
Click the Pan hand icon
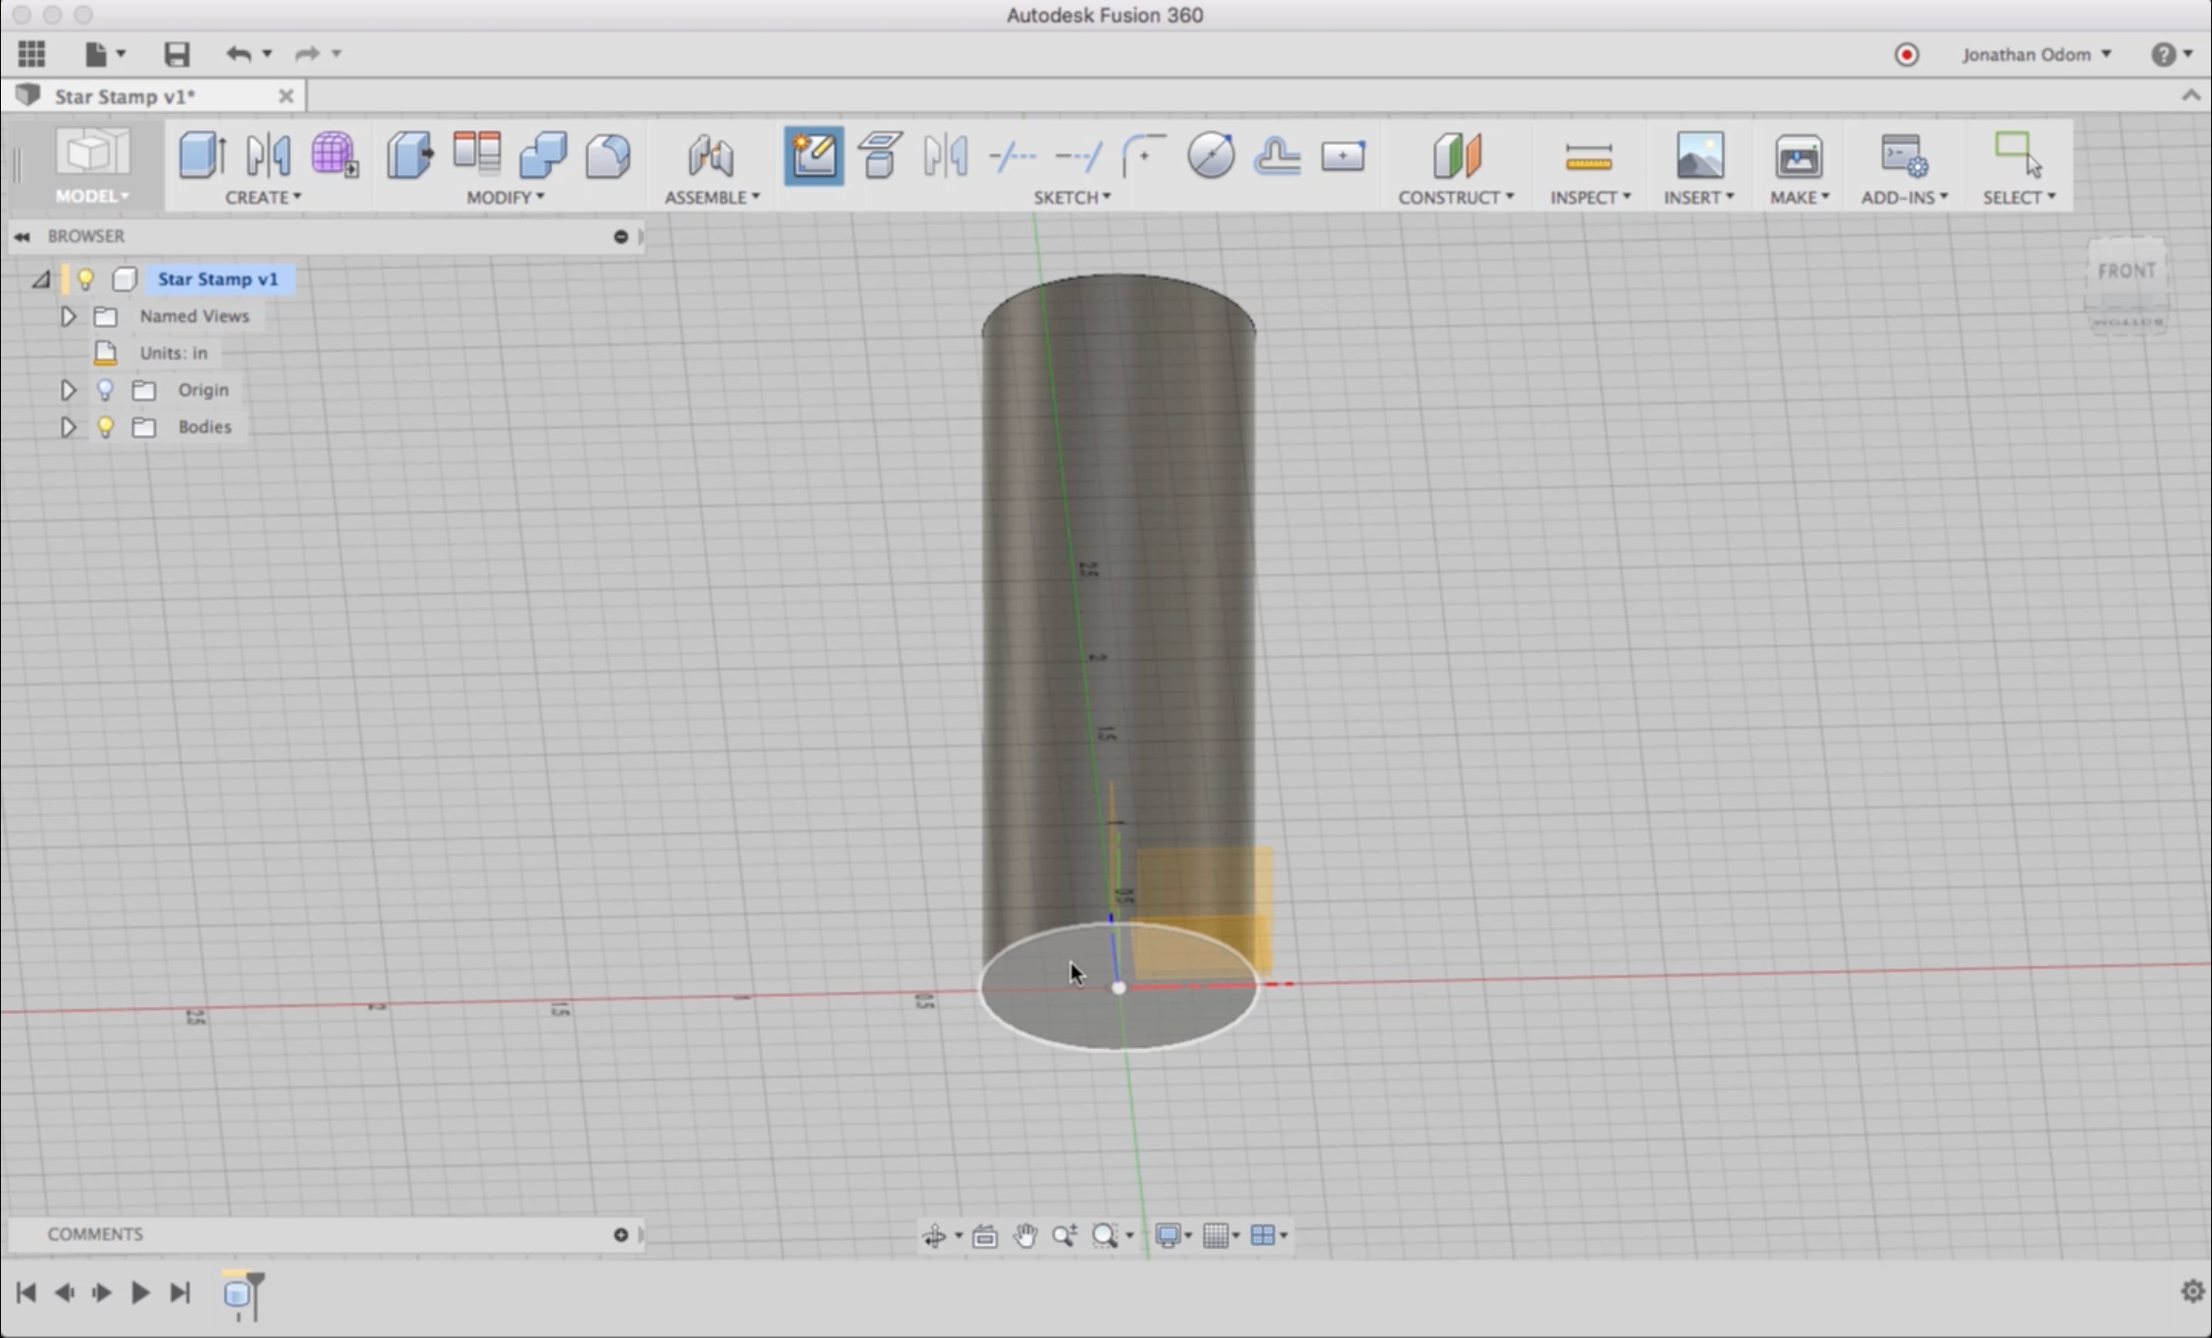(1025, 1235)
